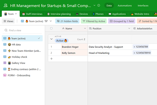This screenshot has height=105, width=157.
Task: Open the Team (active) view options chevron
Action: pyautogui.click(x=51, y=21)
